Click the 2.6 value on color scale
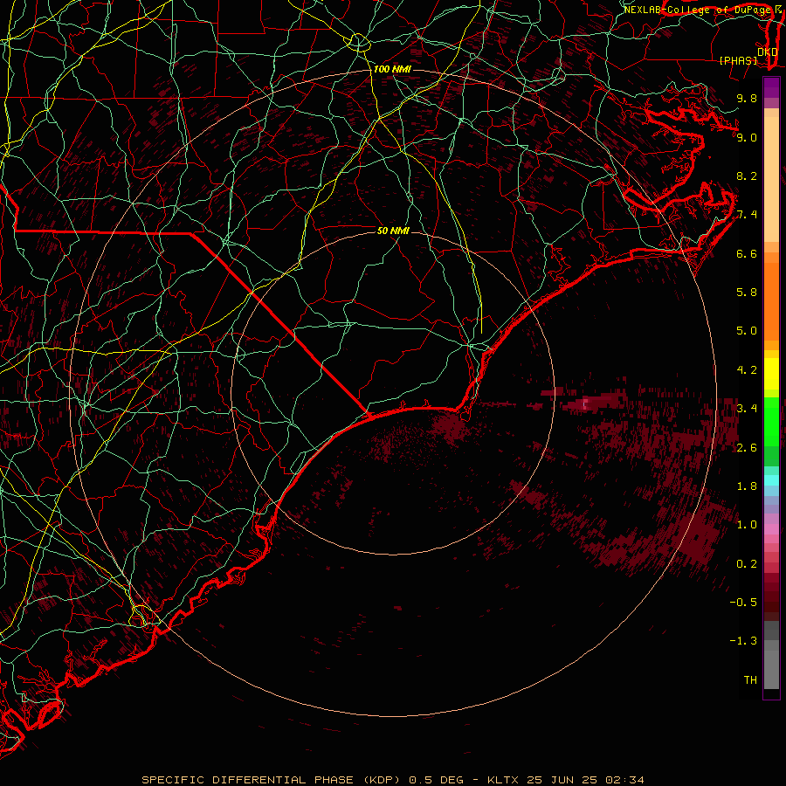 (747, 447)
